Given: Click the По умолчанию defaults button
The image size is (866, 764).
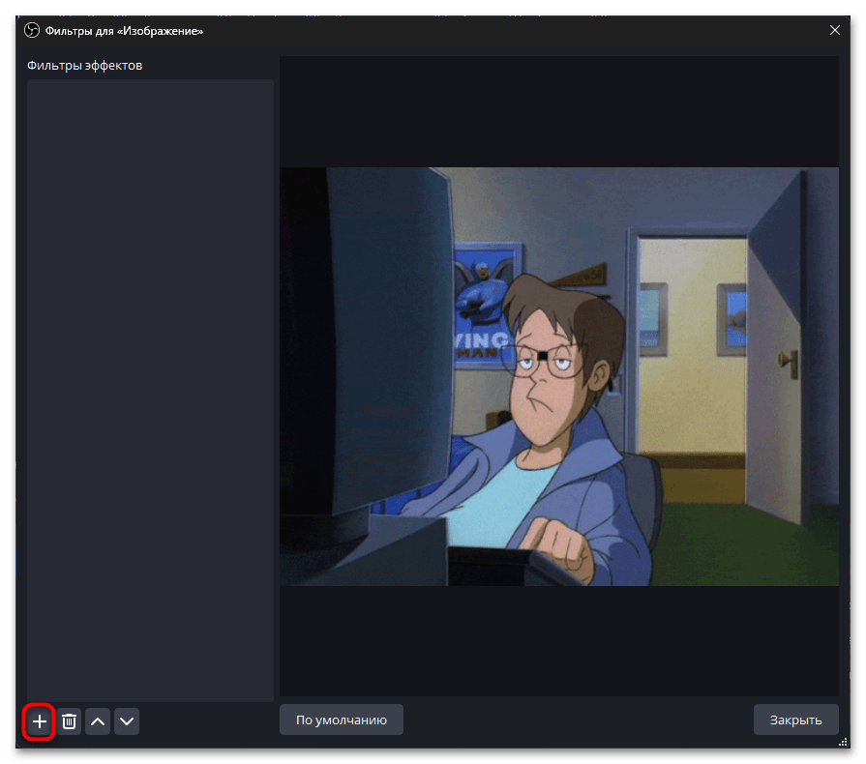Looking at the screenshot, I should click(342, 720).
